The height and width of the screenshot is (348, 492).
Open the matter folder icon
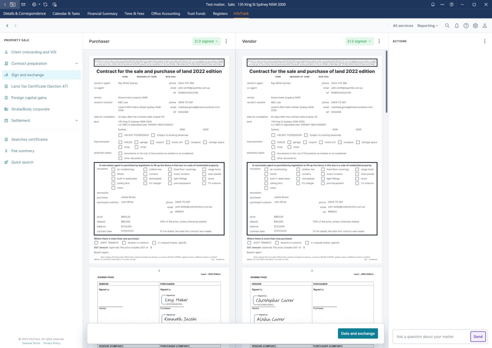pyautogui.click(x=13, y=4)
